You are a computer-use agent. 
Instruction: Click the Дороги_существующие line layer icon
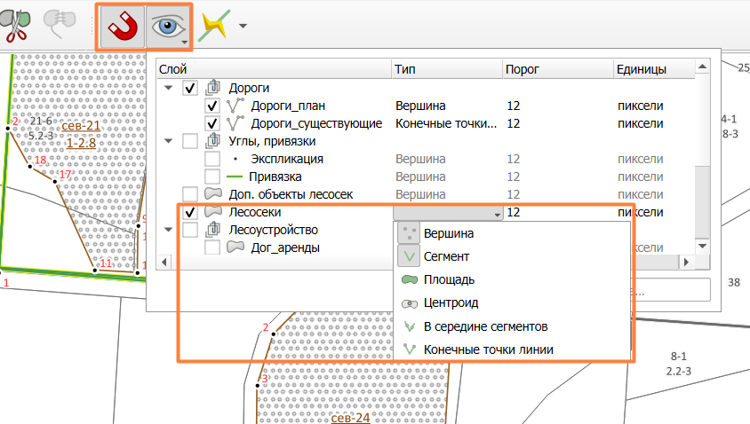pyautogui.click(x=235, y=123)
